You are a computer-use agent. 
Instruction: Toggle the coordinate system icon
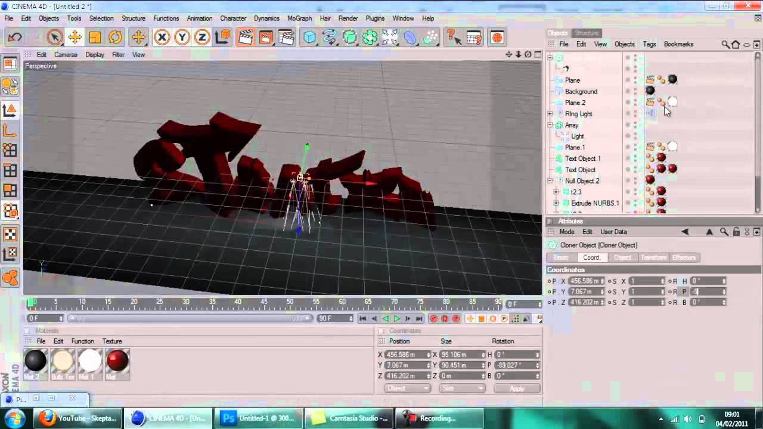pyautogui.click(x=222, y=38)
